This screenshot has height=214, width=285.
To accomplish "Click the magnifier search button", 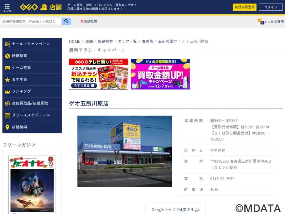I will [x=66, y=21].
